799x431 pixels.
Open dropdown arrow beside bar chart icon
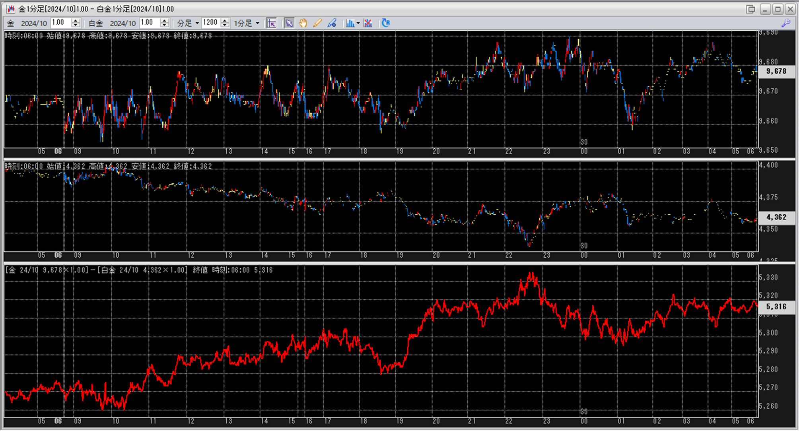pos(358,23)
